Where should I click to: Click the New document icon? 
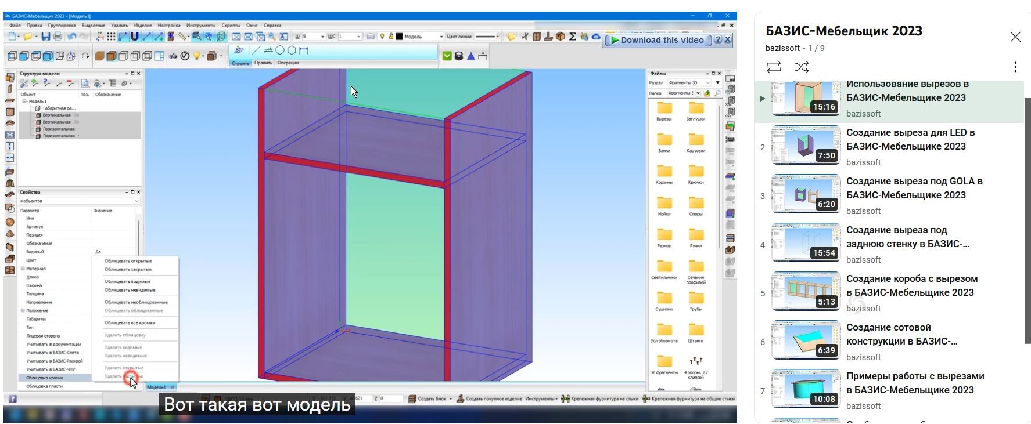point(12,37)
